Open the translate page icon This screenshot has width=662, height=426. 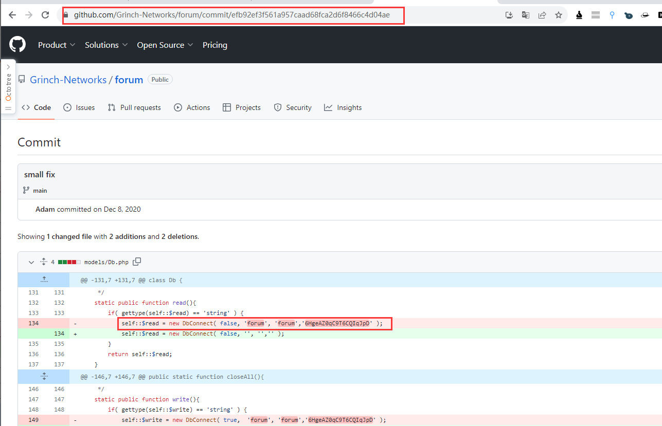(526, 15)
